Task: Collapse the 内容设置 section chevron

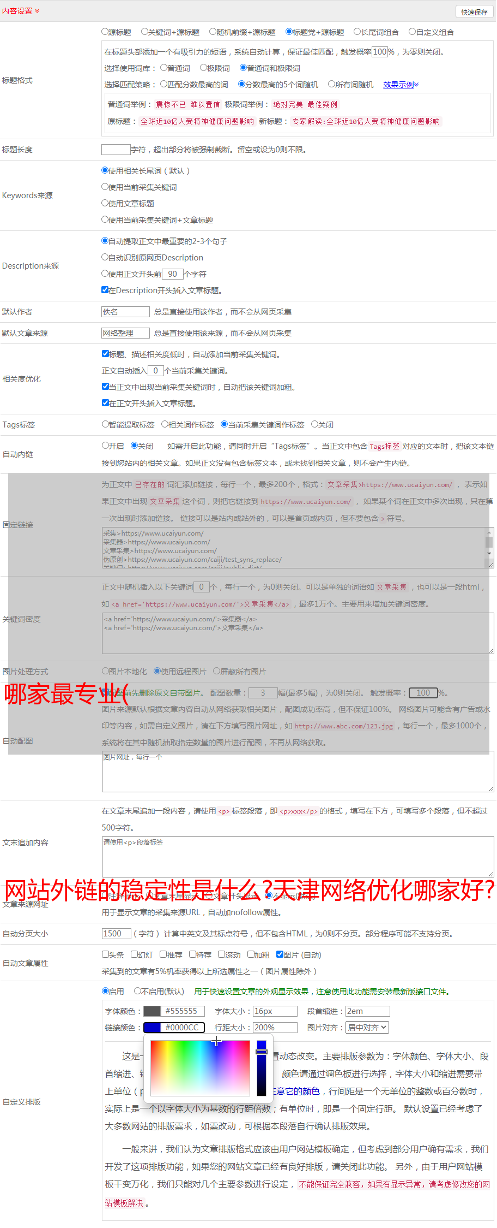Action: 37,11
